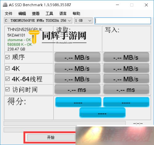Screen dimensions: 154x145
Task: Start the benchmark with 开始 button
Action: (x=51, y=137)
